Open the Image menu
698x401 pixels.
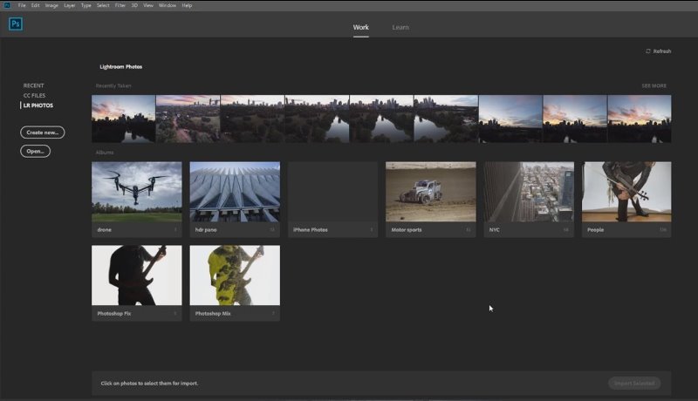51,5
